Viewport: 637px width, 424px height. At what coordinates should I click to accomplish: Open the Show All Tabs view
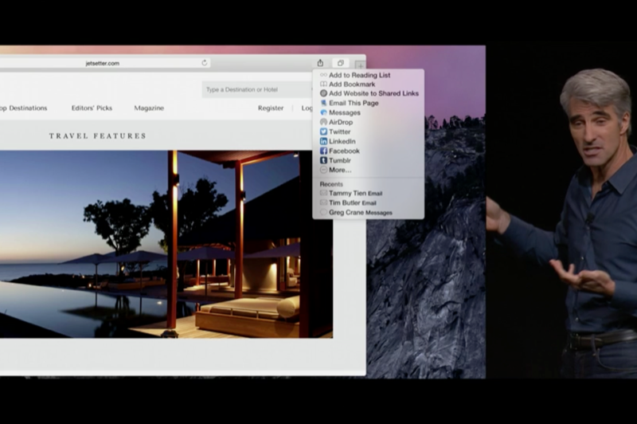coord(340,63)
